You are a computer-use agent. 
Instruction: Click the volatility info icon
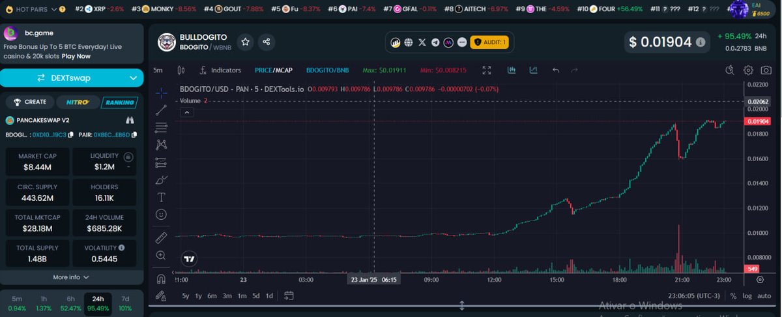tap(121, 248)
